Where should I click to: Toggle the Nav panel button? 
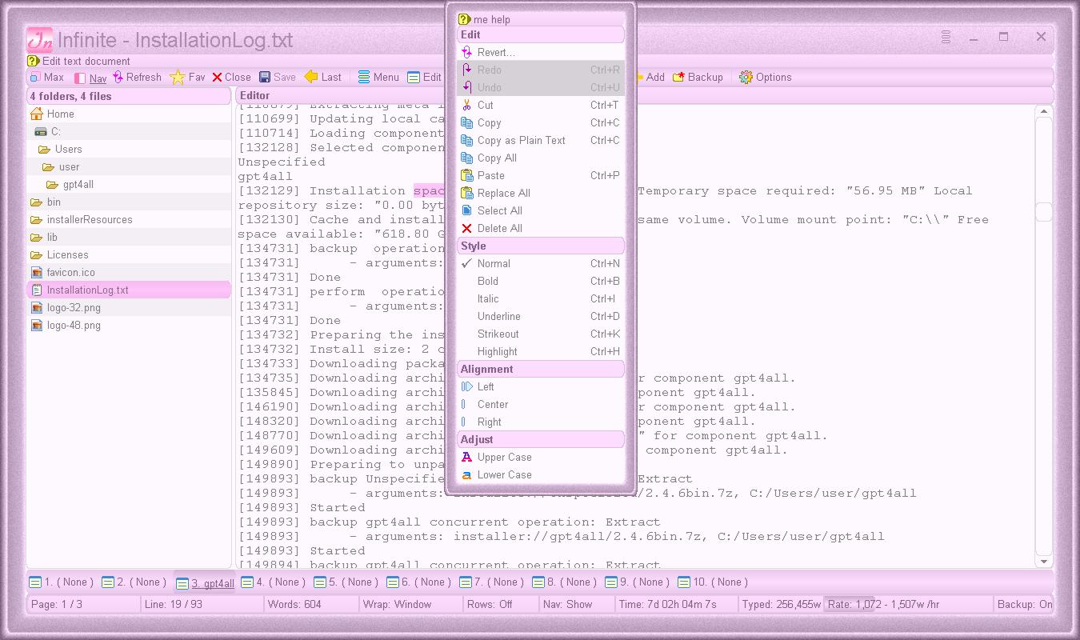(90, 78)
